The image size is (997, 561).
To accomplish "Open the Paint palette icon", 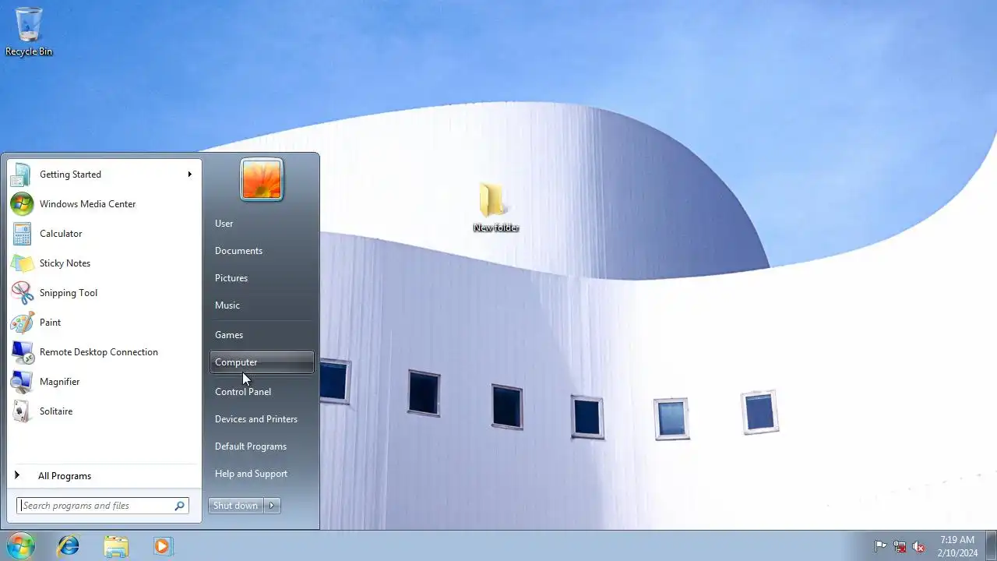I will tap(22, 323).
